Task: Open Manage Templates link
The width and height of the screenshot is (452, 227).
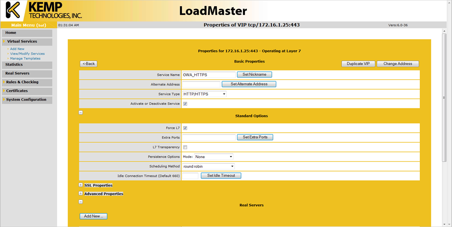Action: tap(25, 59)
